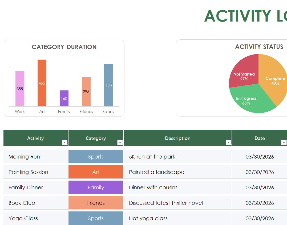Click the Family bar showing 160
This screenshot has width=287, height=225.
coord(64,98)
